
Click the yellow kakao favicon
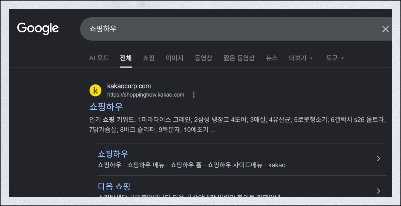click(x=95, y=90)
